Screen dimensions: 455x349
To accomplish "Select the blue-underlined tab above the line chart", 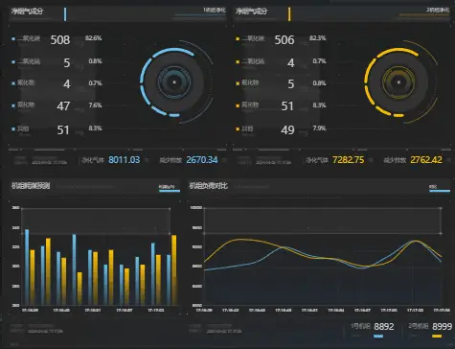I will pyautogui.click(x=440, y=188).
